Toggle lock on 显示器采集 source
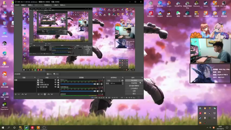The height and width of the screenshot is (130, 231). [x=58, y=87]
